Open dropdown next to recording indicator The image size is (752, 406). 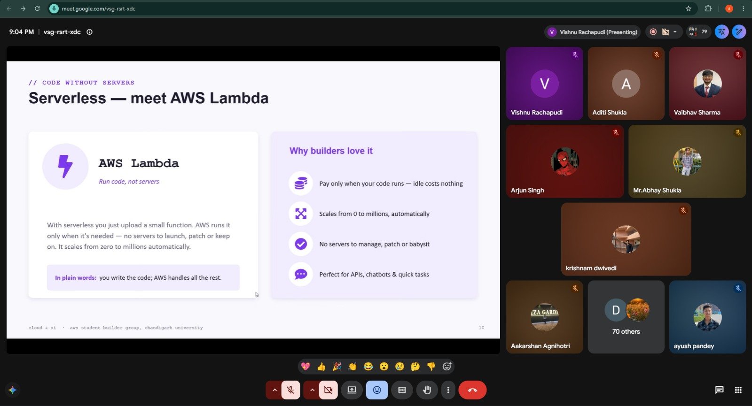click(x=675, y=32)
